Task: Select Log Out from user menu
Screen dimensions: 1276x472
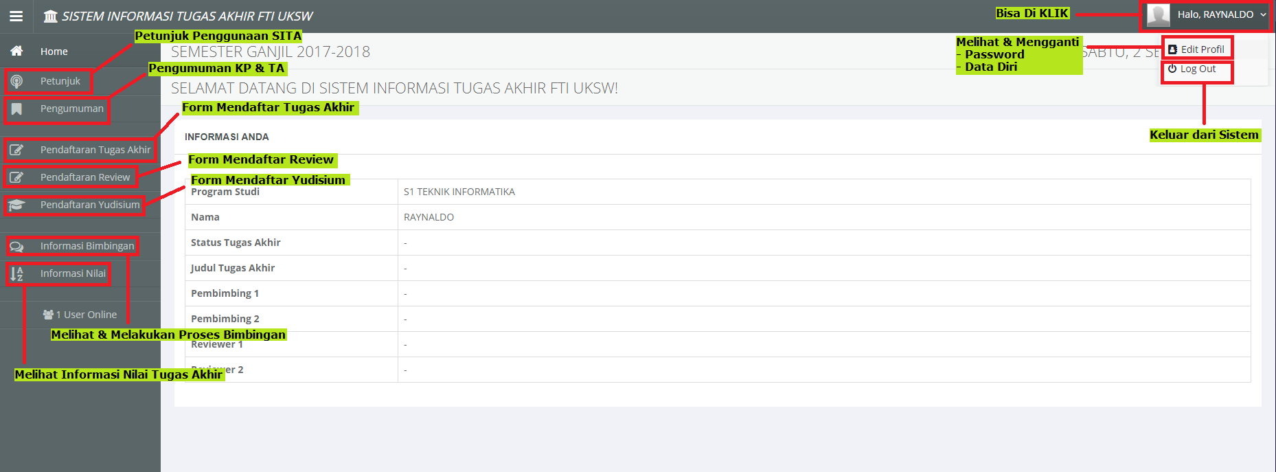Action: pyautogui.click(x=1198, y=69)
